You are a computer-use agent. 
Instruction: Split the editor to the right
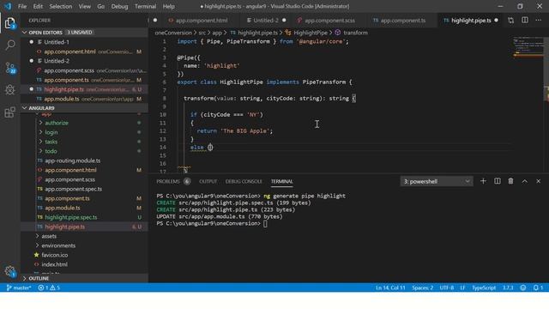point(524,21)
